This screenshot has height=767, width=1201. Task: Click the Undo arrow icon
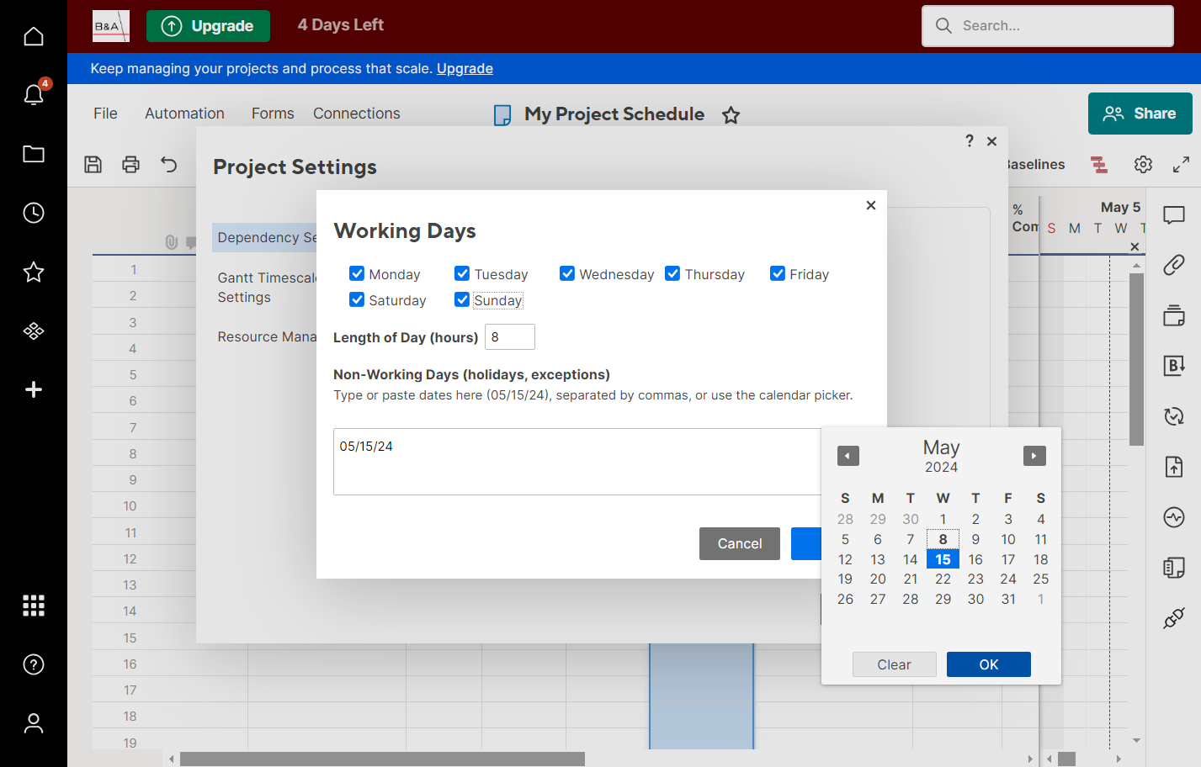tap(169, 165)
